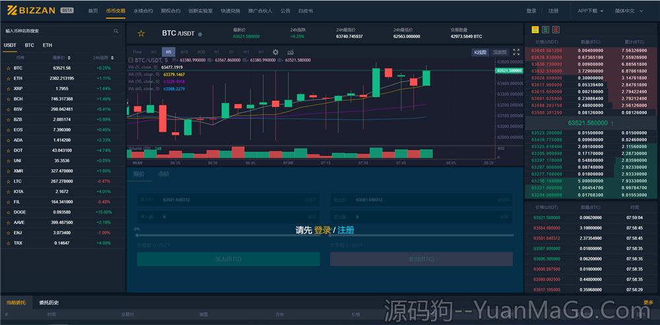Open 快速兑换 in top navigation
This screenshot has width=660, height=325.
point(230,11)
